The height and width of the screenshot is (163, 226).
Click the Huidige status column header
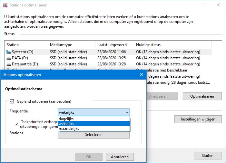click(173, 45)
